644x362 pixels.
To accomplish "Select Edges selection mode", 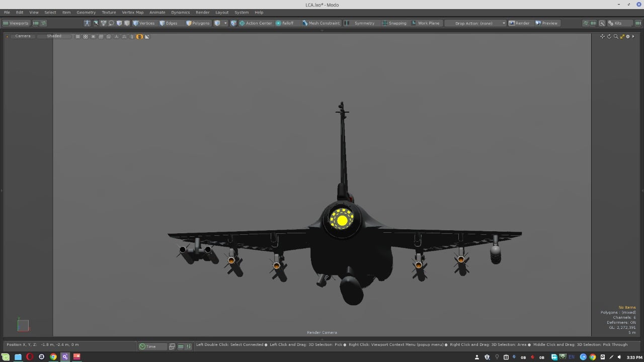I will (x=169, y=23).
